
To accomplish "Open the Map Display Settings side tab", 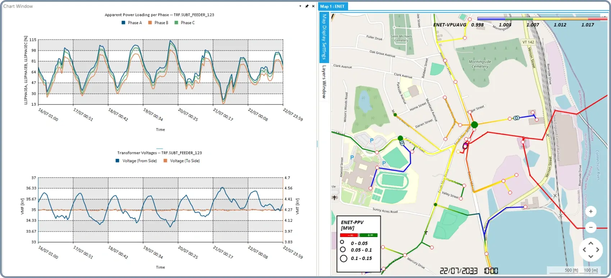I will pos(324,37).
